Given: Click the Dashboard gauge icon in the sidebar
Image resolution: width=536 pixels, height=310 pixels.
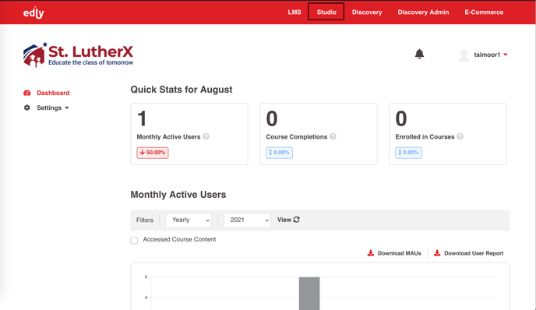Looking at the screenshot, I should point(27,93).
